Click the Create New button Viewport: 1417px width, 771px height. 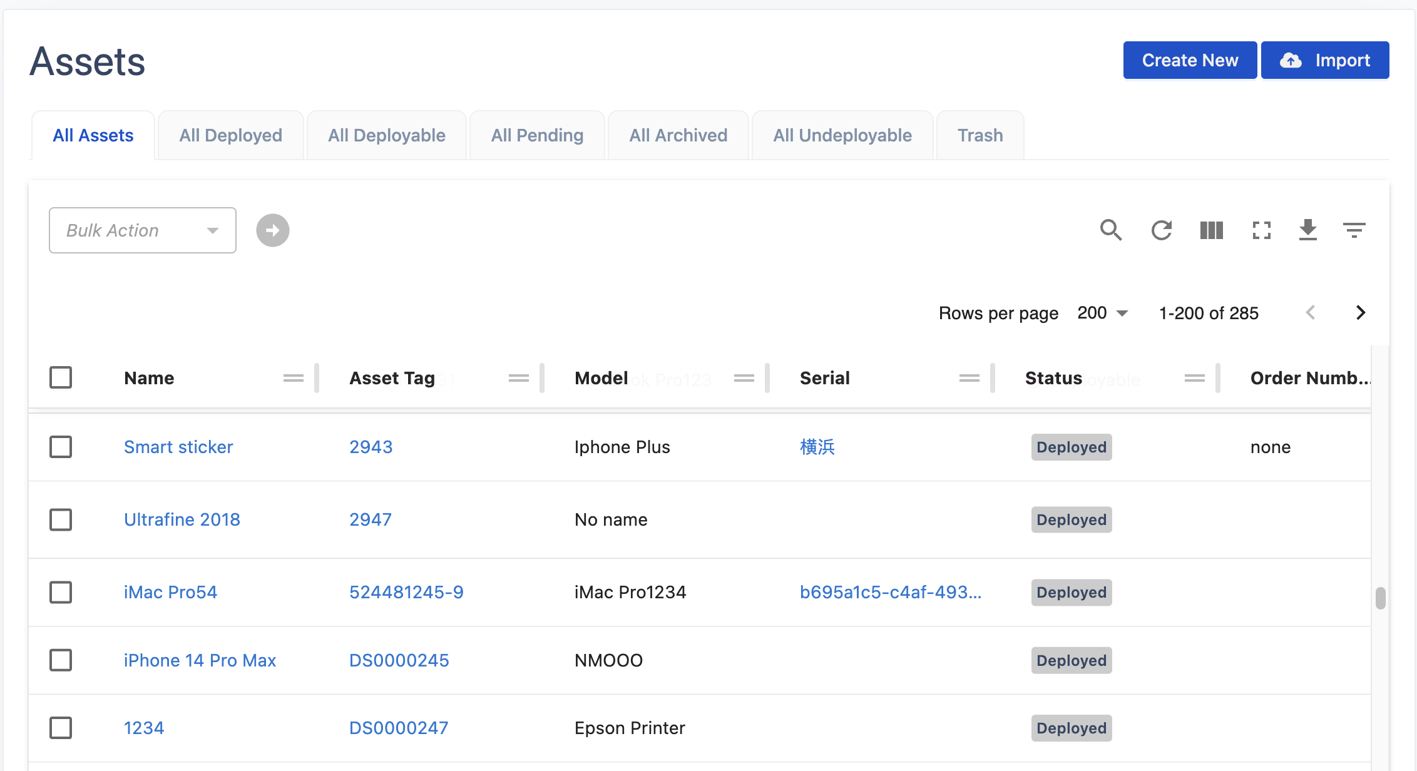click(1190, 60)
